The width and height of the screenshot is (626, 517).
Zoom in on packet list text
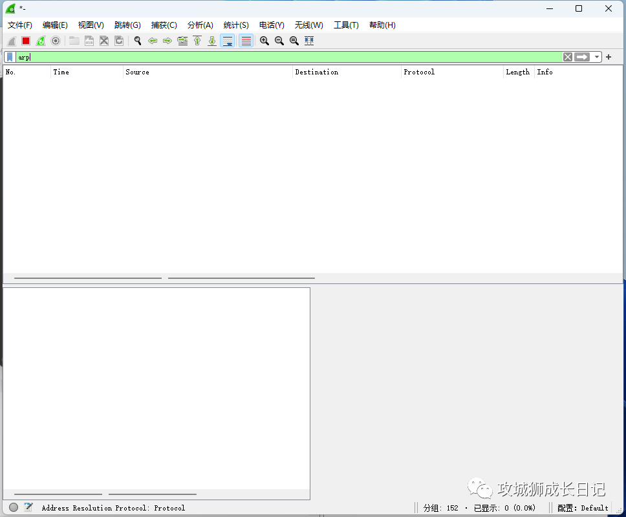point(264,41)
